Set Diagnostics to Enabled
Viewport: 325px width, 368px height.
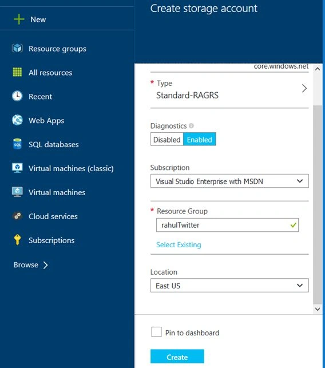pyautogui.click(x=200, y=140)
